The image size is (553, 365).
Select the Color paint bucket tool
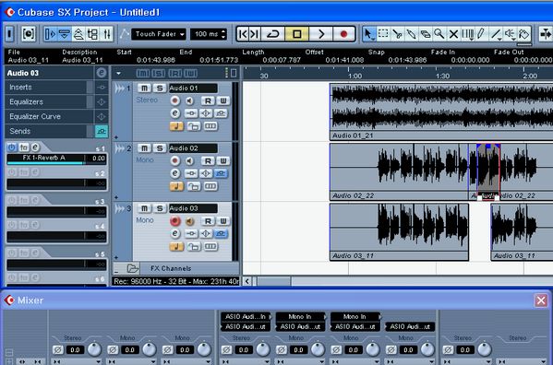coord(524,34)
